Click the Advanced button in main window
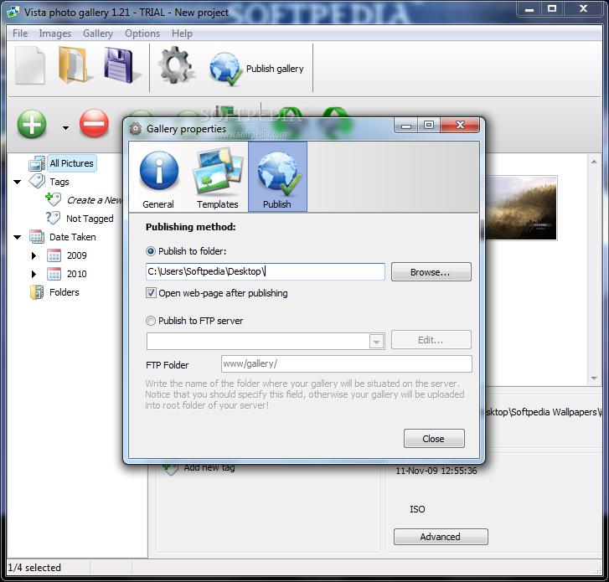 [x=441, y=537]
